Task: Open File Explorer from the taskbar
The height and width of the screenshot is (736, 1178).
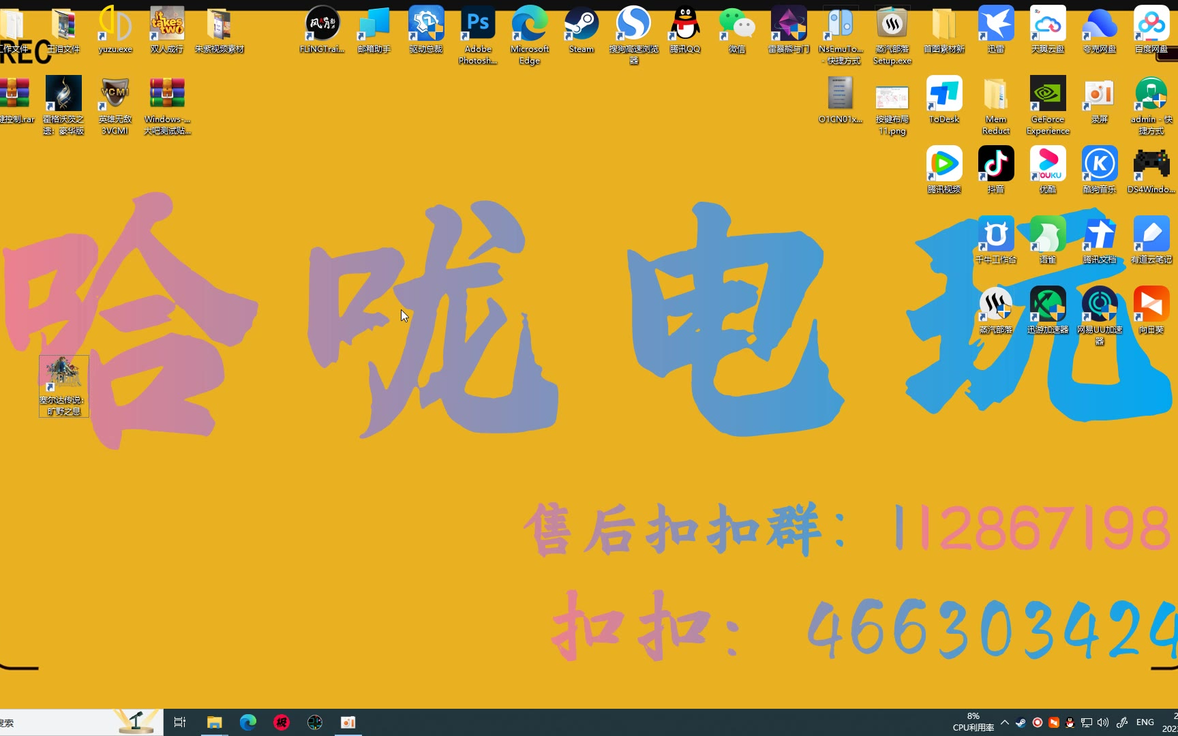Action: pyautogui.click(x=215, y=722)
